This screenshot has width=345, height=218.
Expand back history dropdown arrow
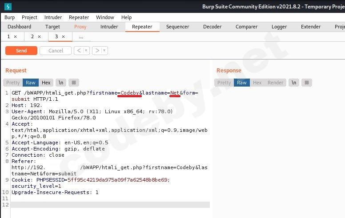tap(86, 51)
